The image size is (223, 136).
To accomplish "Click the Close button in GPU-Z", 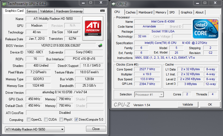I will coord(96,129).
